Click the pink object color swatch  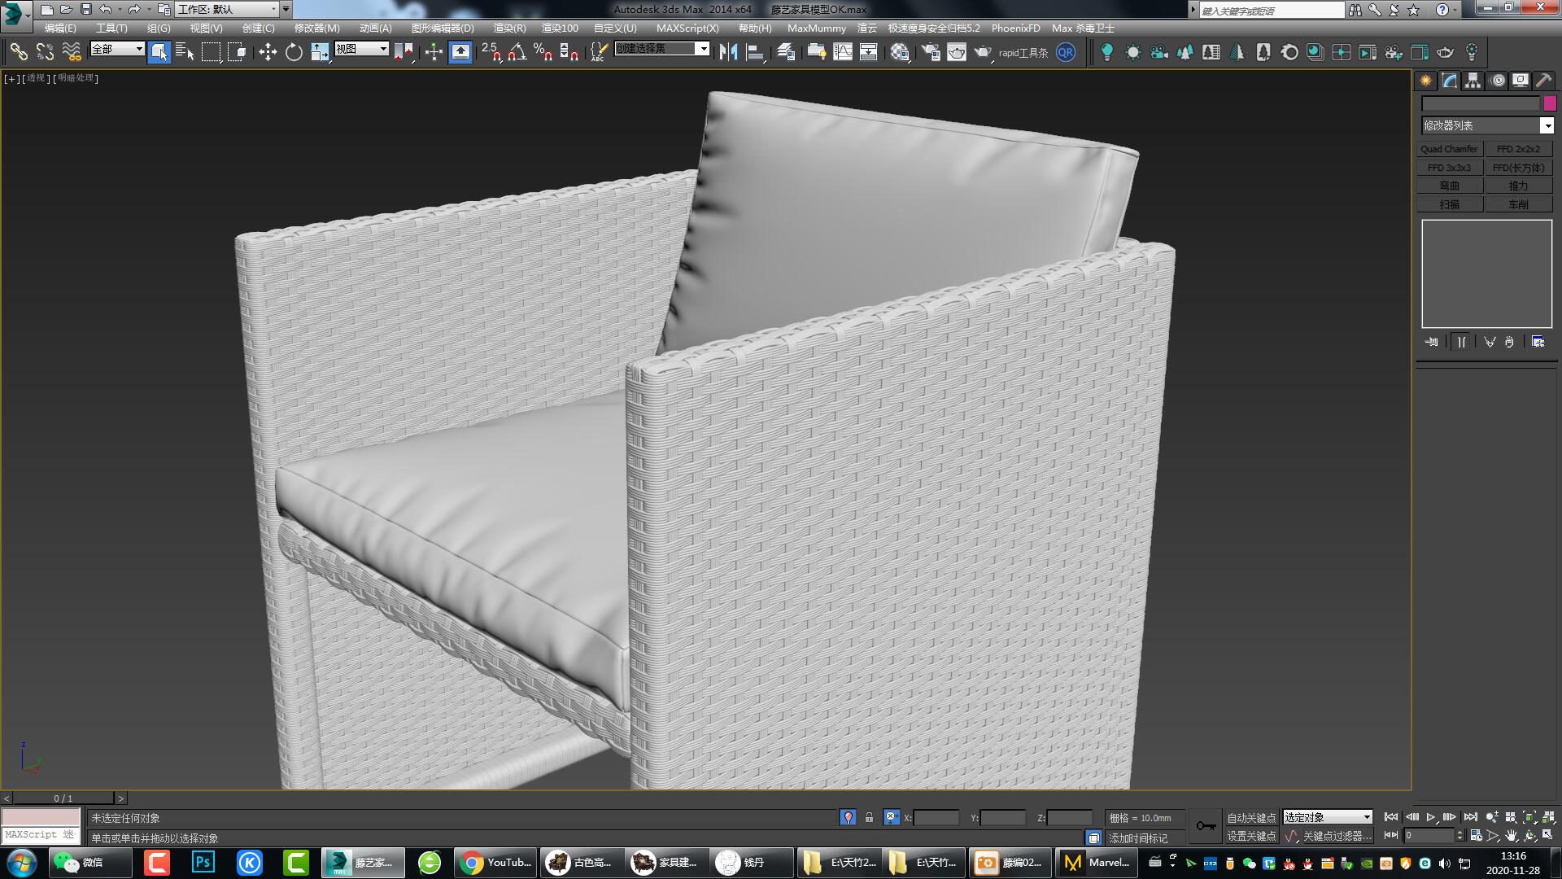tap(1550, 103)
